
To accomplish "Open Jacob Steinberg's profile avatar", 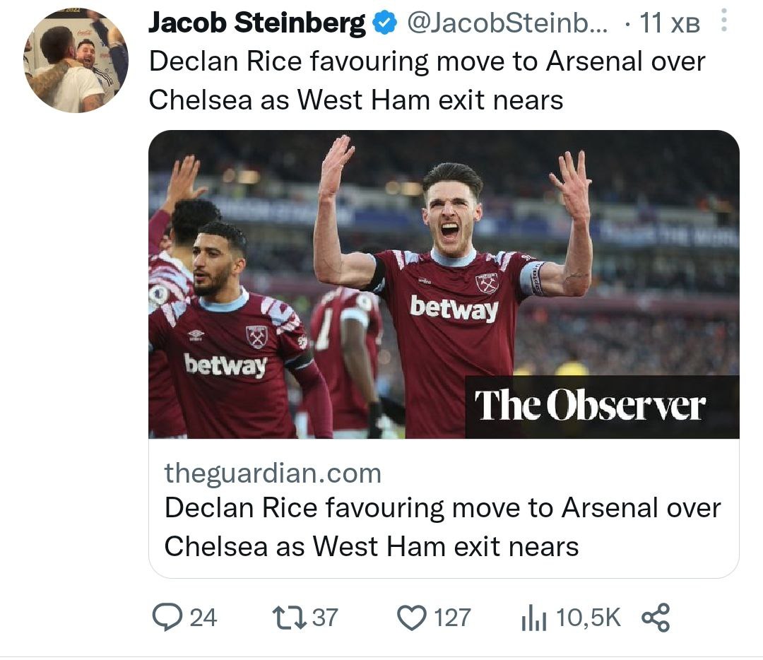I will 76,60.
